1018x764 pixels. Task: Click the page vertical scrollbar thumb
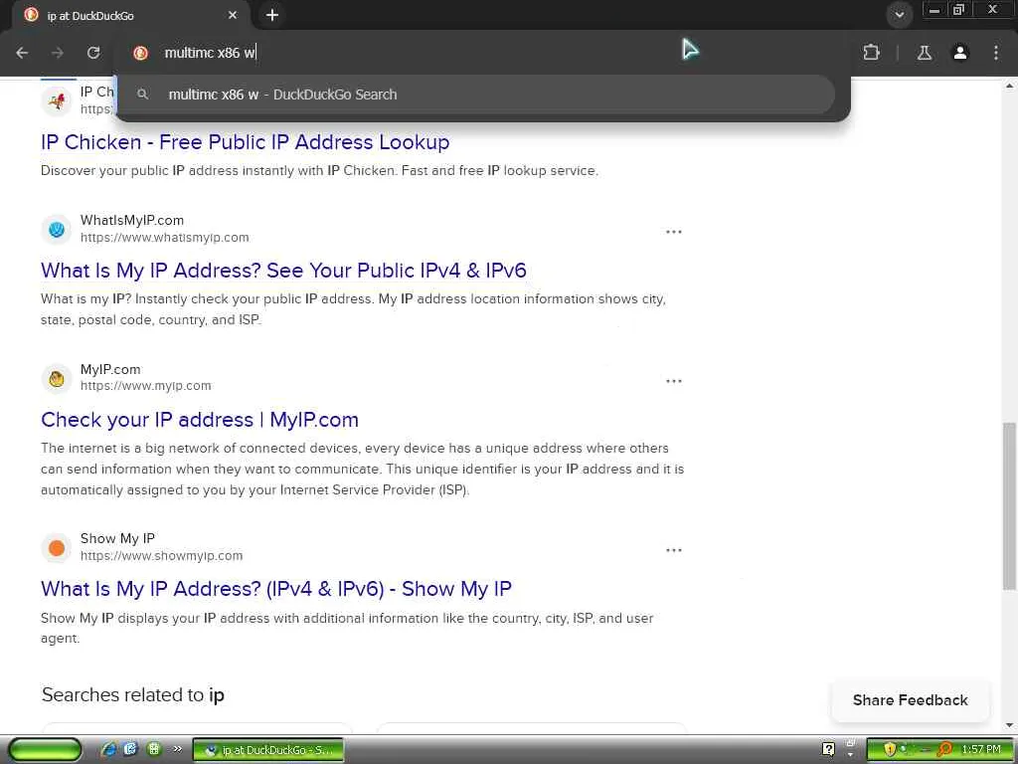coord(1010,506)
